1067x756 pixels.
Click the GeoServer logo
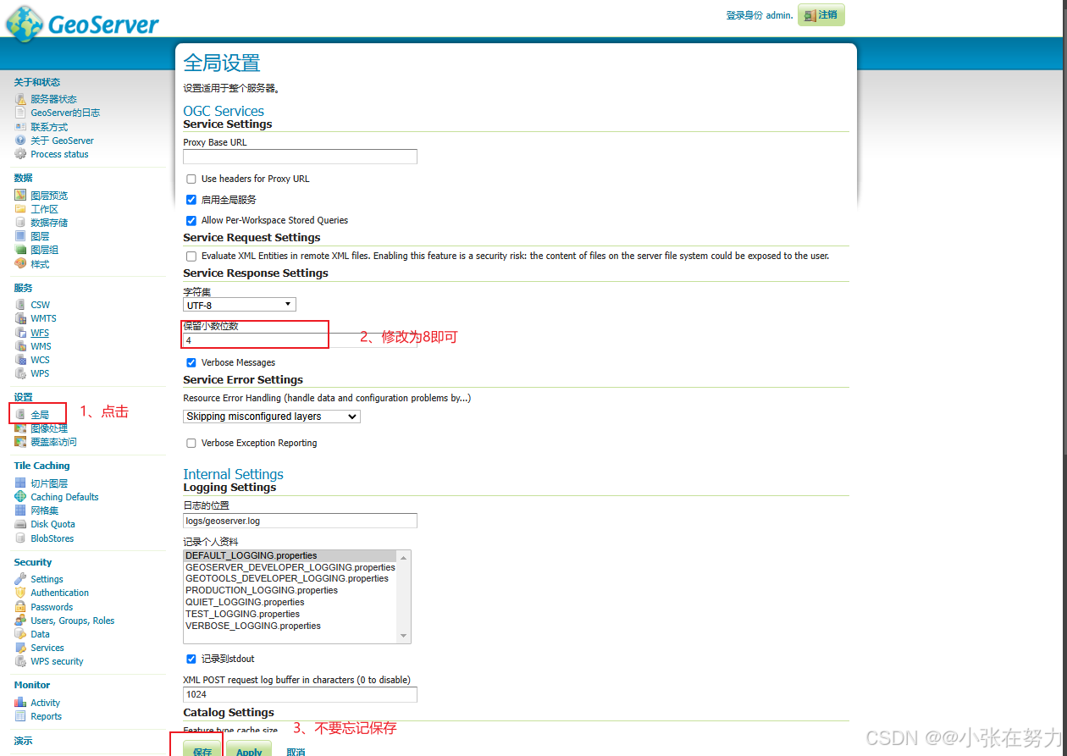click(x=82, y=23)
